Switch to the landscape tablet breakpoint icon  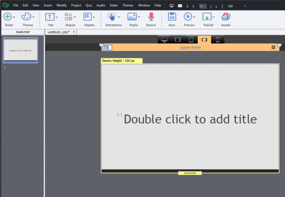coord(178,39)
